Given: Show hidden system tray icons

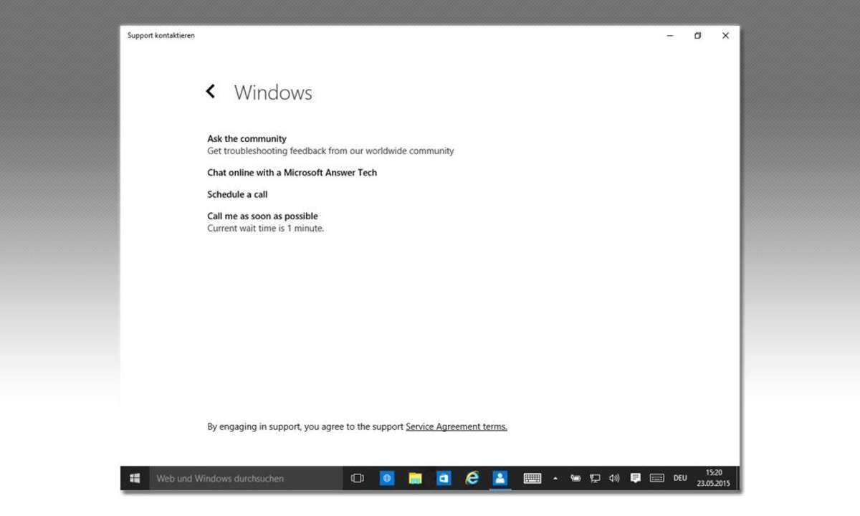Looking at the screenshot, I should pyautogui.click(x=555, y=478).
